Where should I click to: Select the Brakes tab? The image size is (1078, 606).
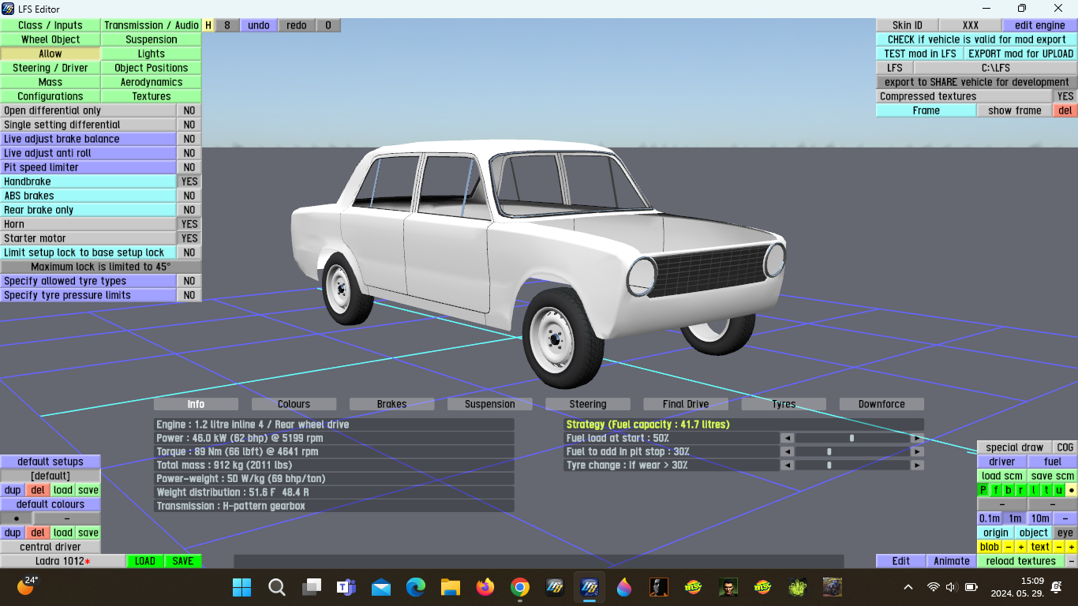(x=391, y=404)
